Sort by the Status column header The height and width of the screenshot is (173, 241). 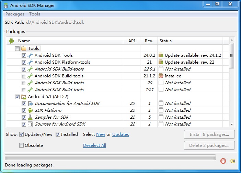click(190, 41)
